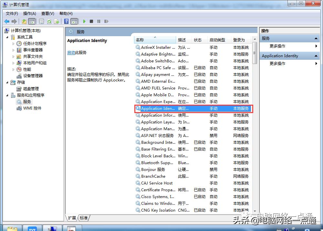Stop the service with the stop icon
This screenshot has width=323, height=231.
click(91, 21)
